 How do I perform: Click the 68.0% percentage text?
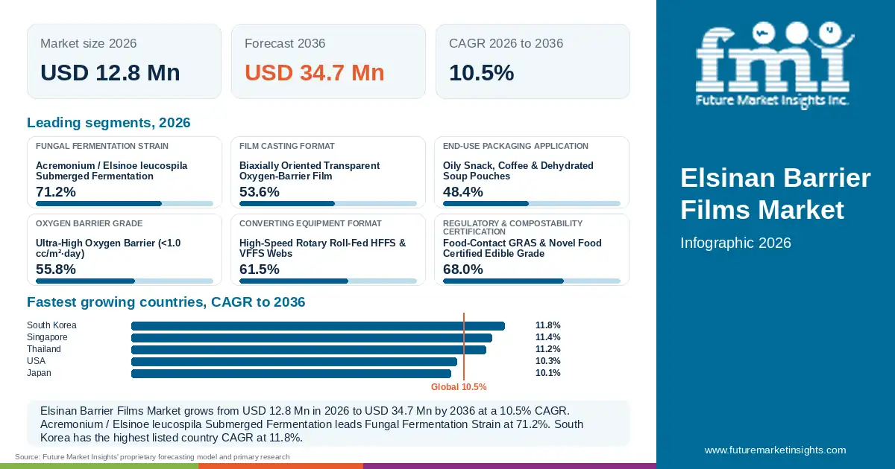(x=463, y=269)
